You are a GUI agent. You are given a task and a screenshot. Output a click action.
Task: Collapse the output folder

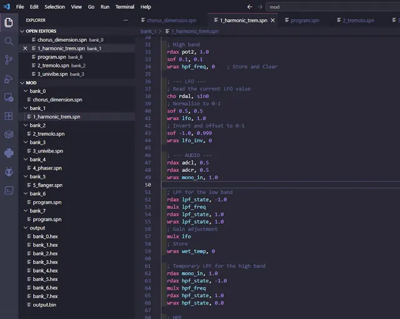click(26, 228)
